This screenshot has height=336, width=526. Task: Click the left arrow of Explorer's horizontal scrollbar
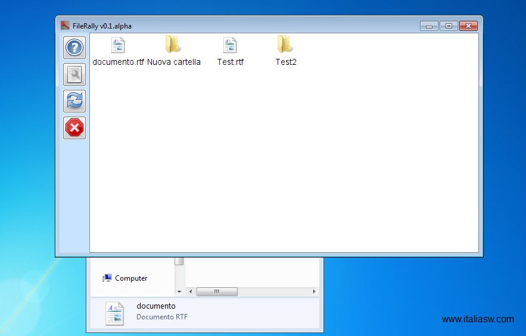pos(191,291)
